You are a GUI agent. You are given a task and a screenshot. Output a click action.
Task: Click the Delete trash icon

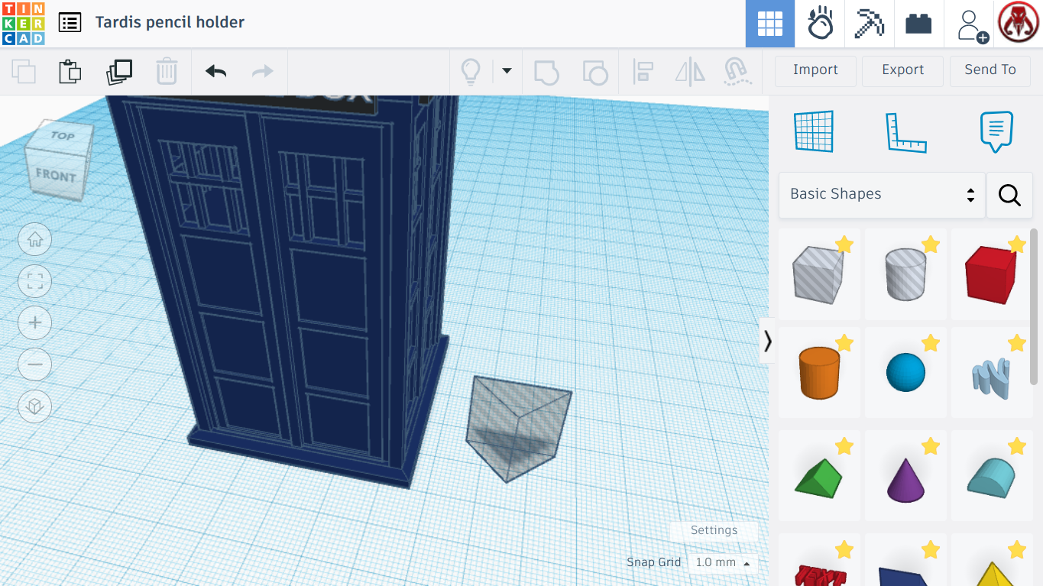[x=167, y=72]
